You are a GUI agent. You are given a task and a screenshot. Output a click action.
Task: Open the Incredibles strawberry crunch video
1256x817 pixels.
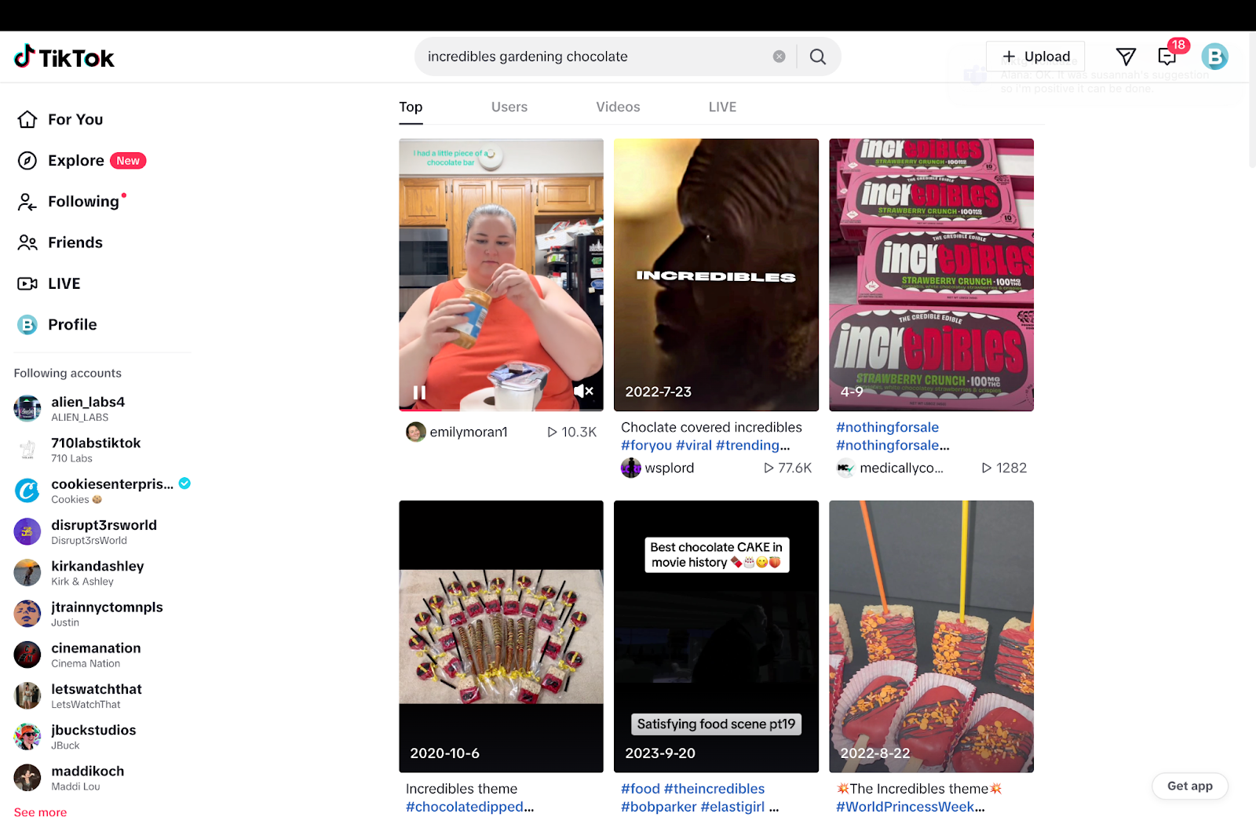(931, 275)
